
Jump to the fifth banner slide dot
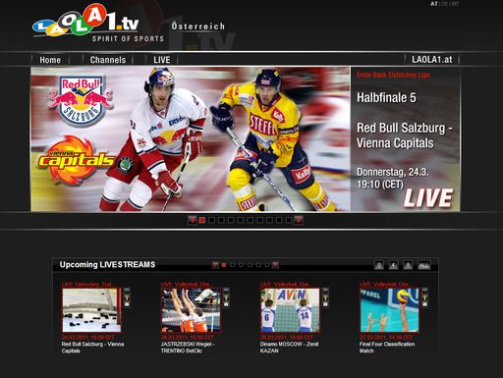pos(241,220)
